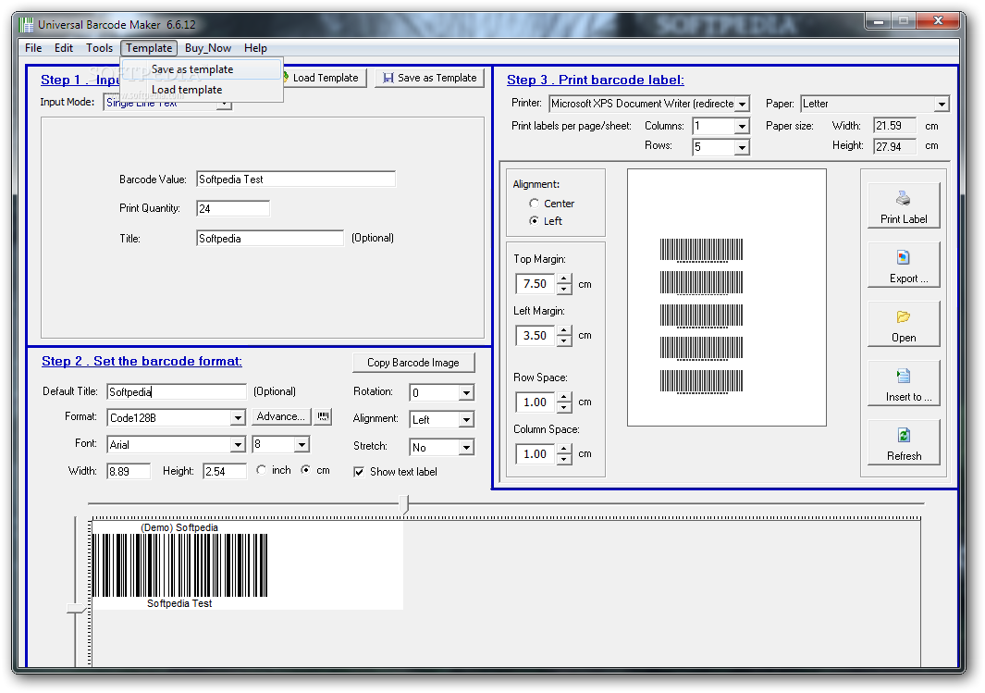The height and width of the screenshot is (693, 985).
Task: Choose inch as measurement unit
Action: pos(262,470)
